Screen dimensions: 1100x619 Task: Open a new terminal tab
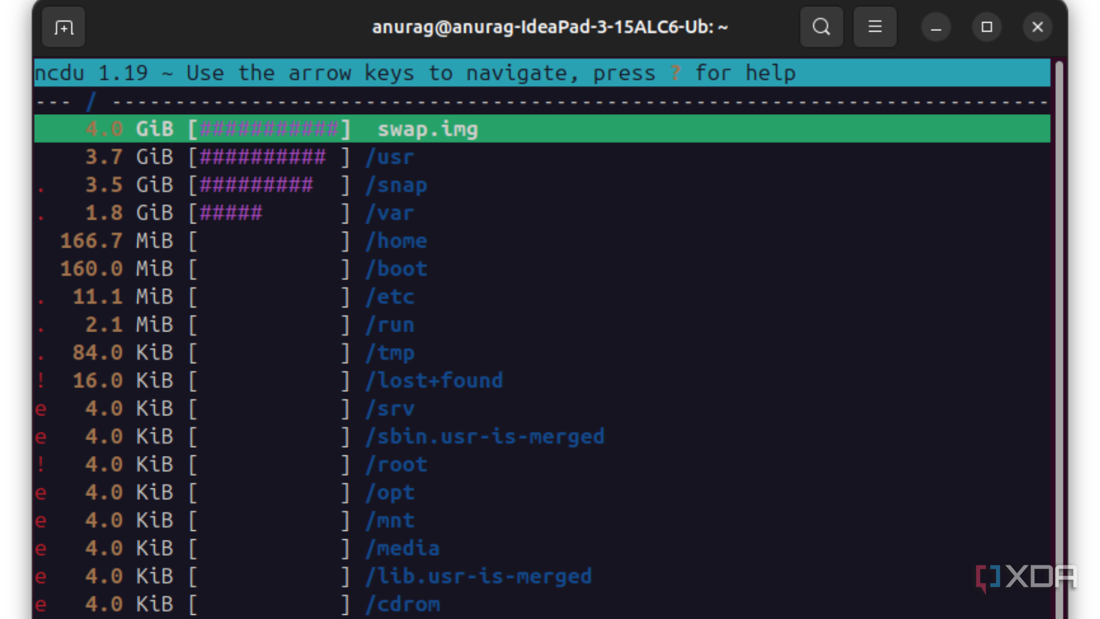64,28
